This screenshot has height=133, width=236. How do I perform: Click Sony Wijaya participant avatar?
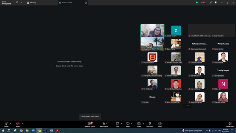tap(223, 57)
